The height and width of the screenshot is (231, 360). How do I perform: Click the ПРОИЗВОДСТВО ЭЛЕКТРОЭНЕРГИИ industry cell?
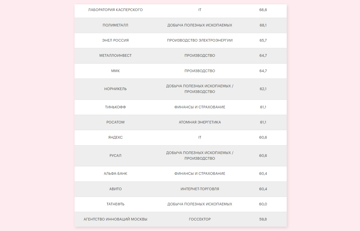point(200,40)
